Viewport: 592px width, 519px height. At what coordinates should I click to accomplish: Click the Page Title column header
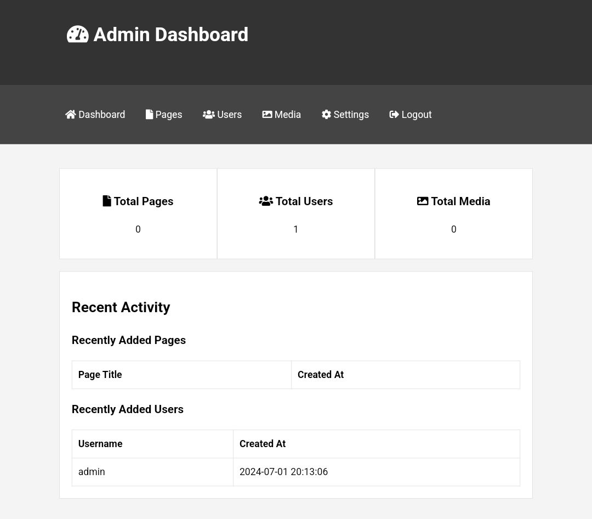(100, 375)
